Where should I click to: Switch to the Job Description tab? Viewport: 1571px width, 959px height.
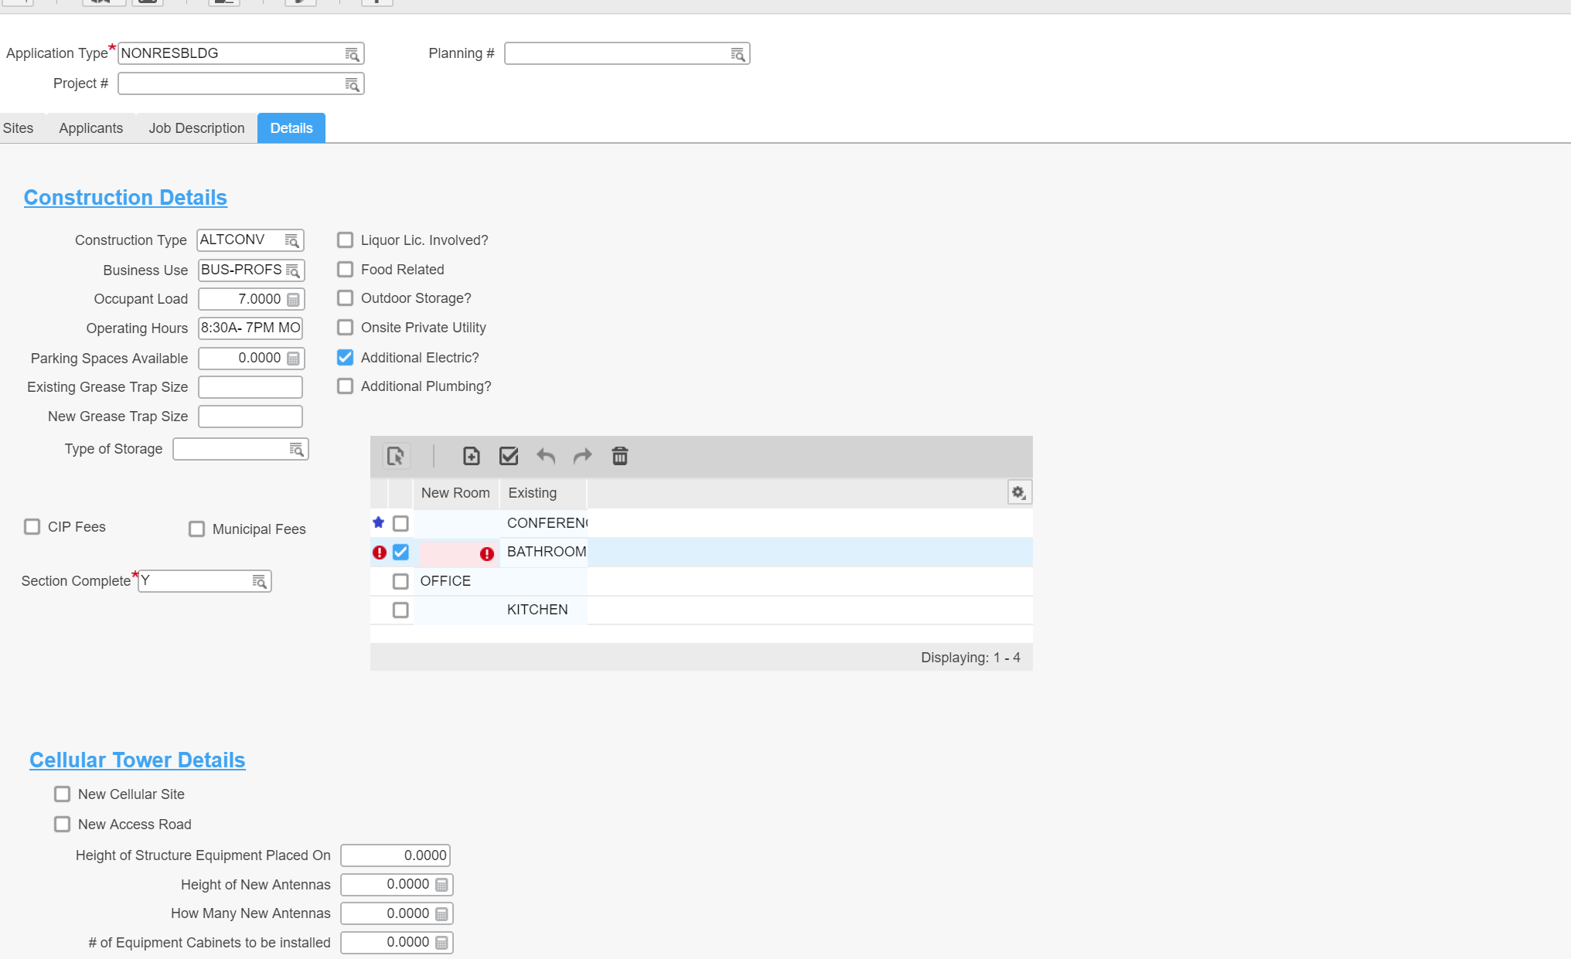tap(196, 128)
